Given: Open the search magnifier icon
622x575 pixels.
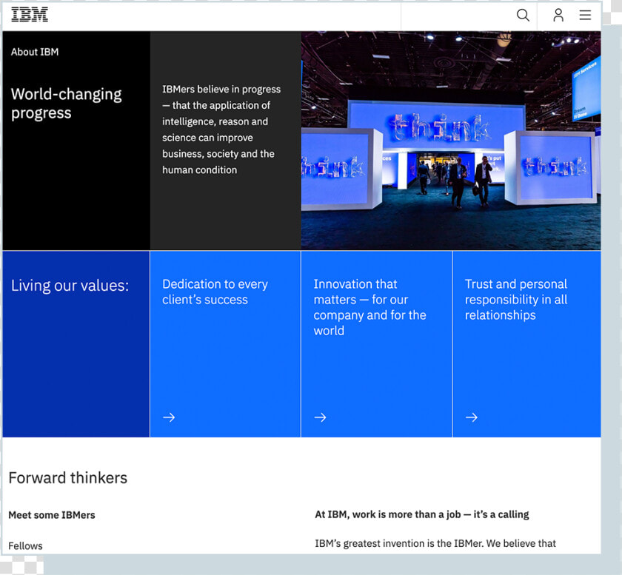Looking at the screenshot, I should pos(523,16).
